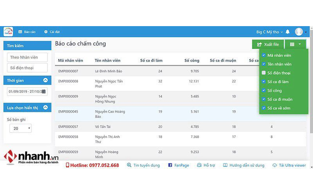Uncheck Số ca về sớm checkbox
The width and height of the screenshot is (313, 195).
(x=263, y=108)
